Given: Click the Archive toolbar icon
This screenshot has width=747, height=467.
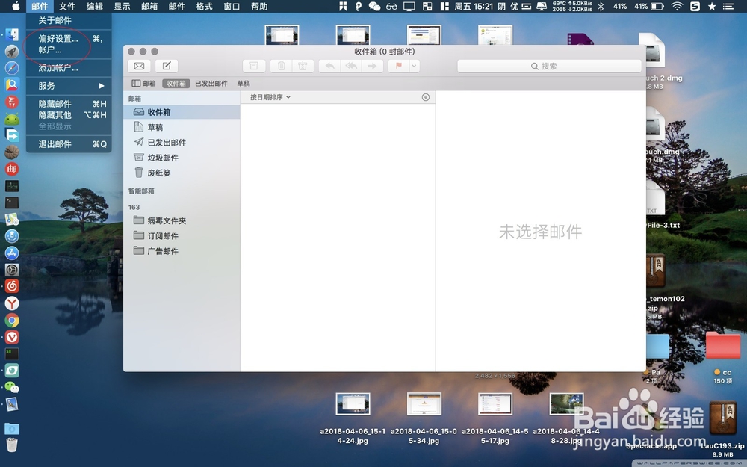Looking at the screenshot, I should click(x=254, y=66).
